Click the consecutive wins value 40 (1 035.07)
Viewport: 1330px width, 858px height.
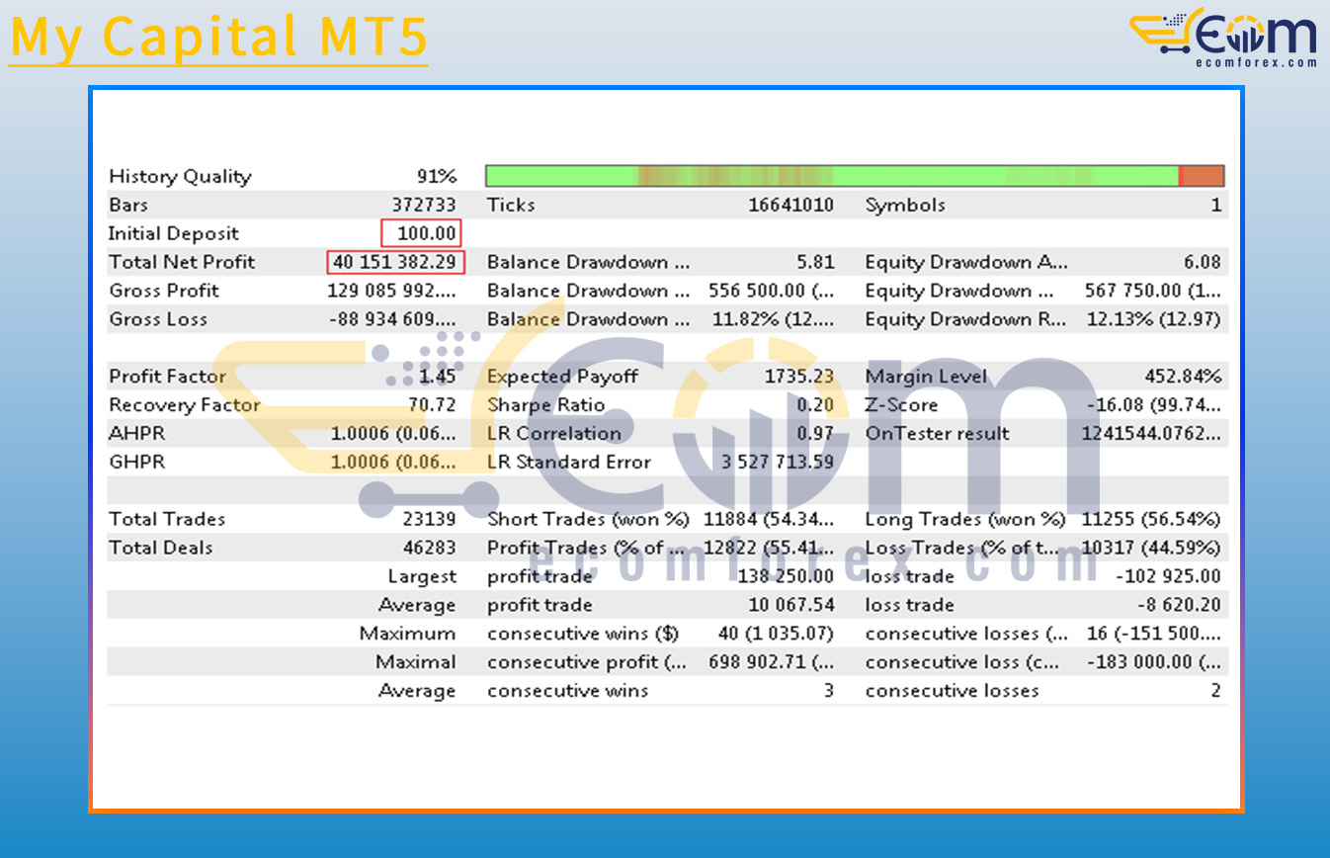click(776, 634)
